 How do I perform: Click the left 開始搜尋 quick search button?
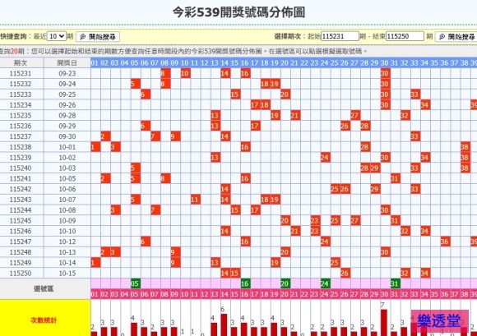(98, 37)
